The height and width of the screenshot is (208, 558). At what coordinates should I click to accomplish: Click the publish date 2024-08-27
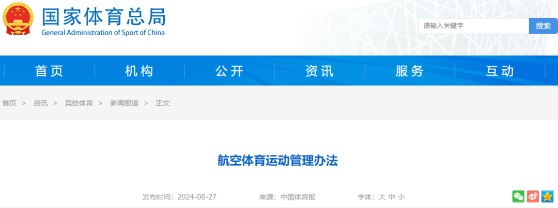tap(197, 197)
